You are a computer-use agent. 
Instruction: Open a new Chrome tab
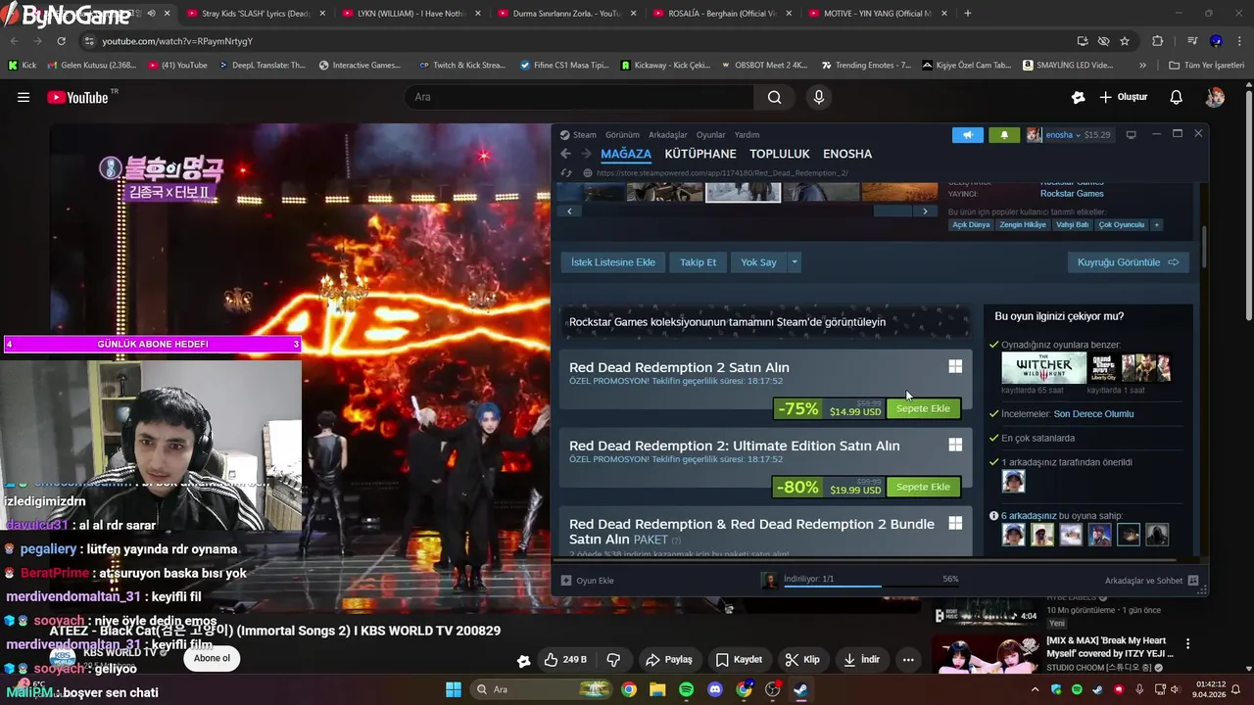pyautogui.click(x=968, y=14)
